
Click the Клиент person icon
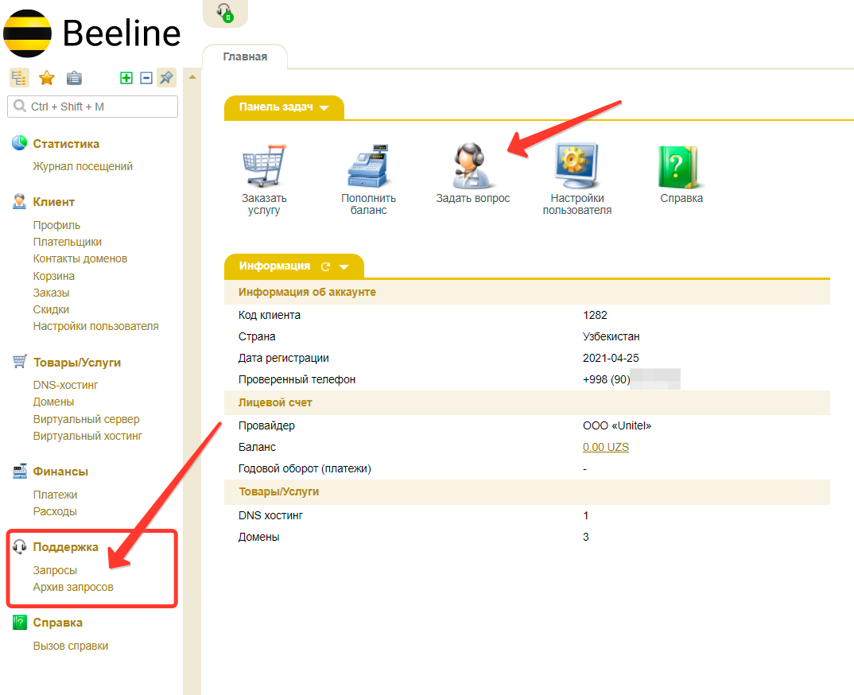pos(19,201)
